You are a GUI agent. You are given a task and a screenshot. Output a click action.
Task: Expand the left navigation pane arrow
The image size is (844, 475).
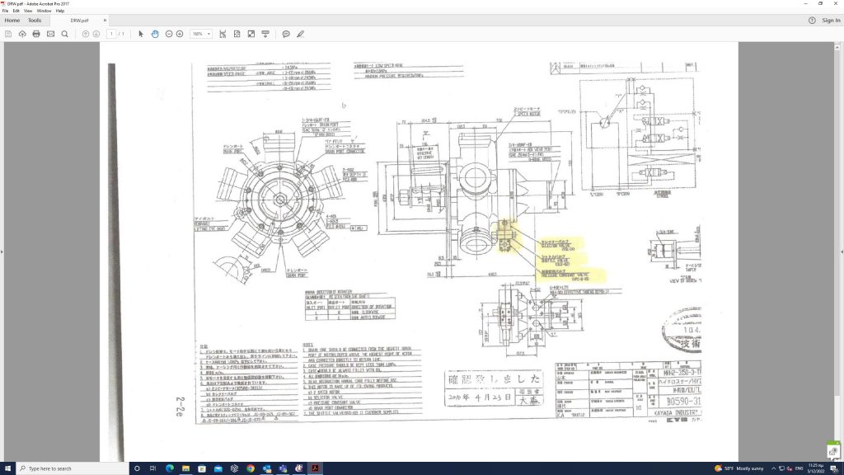tap(2, 251)
